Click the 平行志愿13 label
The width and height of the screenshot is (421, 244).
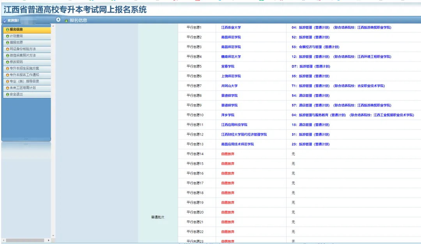tap(195, 144)
